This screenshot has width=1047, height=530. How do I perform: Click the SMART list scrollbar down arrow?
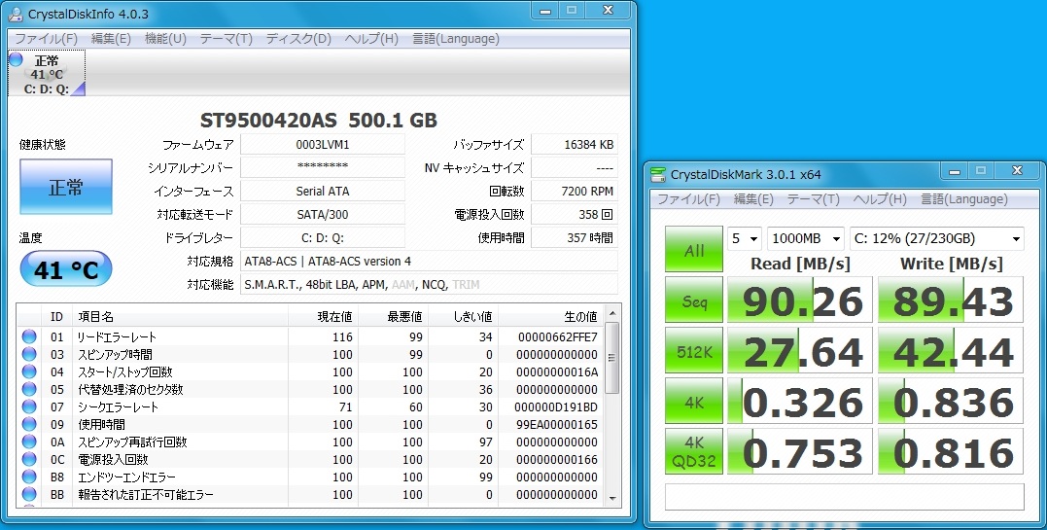[612, 499]
